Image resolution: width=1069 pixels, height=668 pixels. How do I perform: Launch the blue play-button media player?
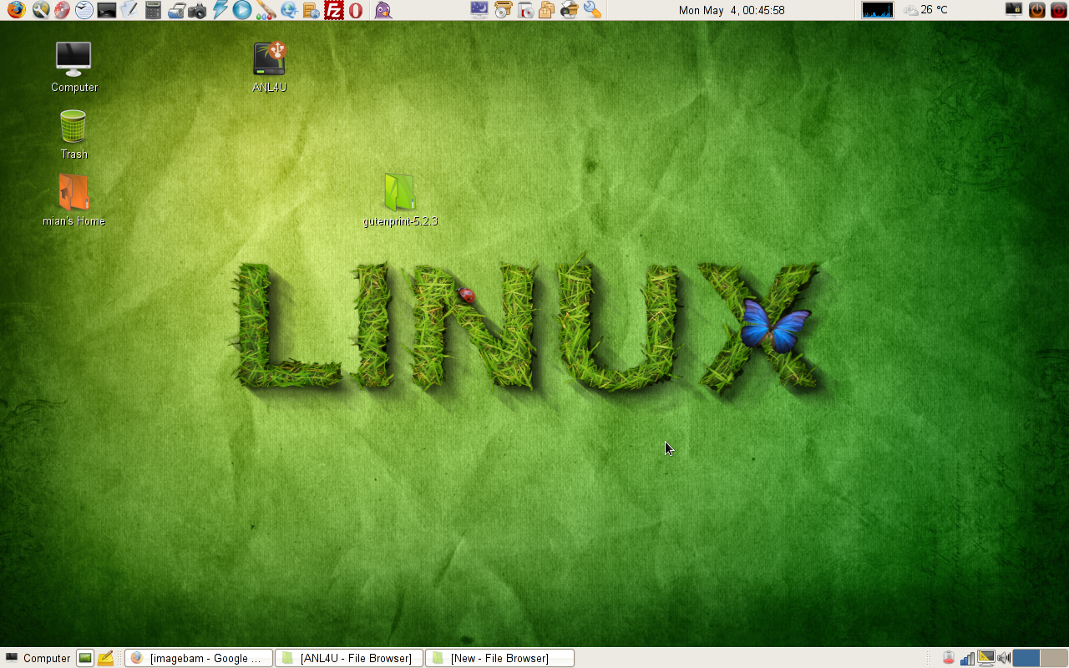[242, 10]
